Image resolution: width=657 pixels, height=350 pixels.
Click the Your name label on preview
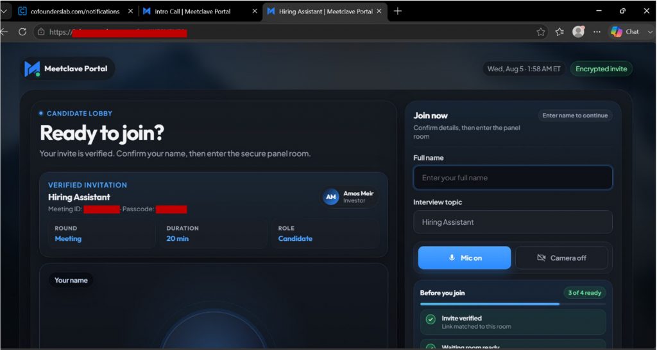pyautogui.click(x=71, y=280)
